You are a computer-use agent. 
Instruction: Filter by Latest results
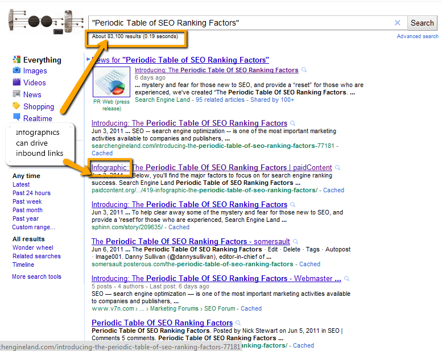[21, 184]
